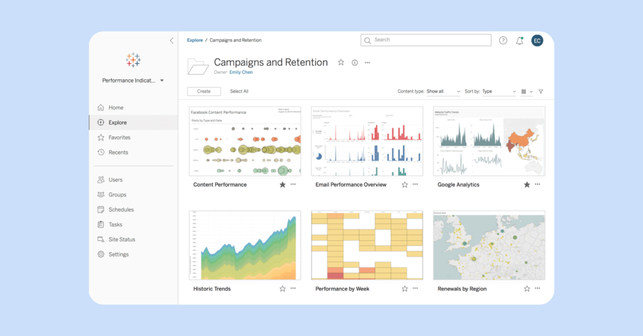
Task: Open Schedules in the sidebar
Action: 121,210
